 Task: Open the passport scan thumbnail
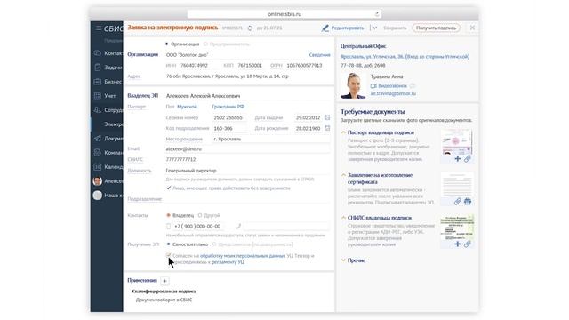coord(457,141)
